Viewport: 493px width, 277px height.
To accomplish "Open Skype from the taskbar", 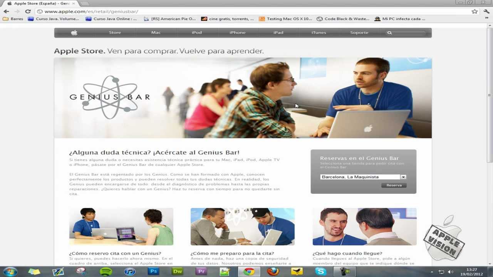I will click(x=320, y=271).
